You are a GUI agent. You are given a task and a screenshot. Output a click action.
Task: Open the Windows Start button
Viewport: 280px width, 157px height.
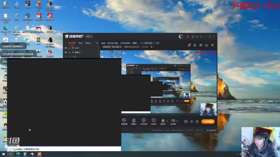(3, 154)
